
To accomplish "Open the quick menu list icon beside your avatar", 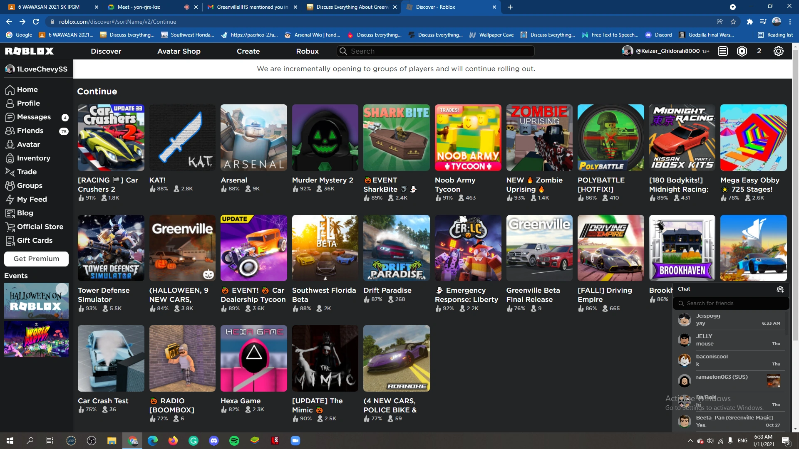I will coord(722,51).
